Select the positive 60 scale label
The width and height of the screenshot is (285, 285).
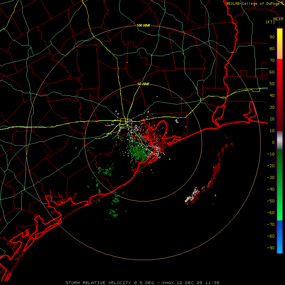pos(272,72)
